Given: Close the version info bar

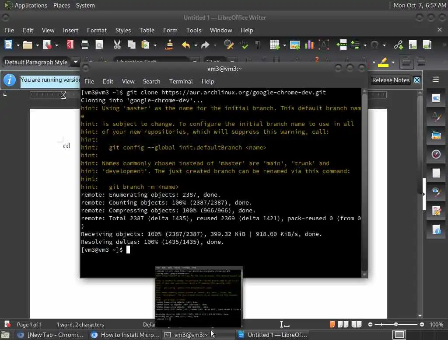Looking at the screenshot, I should click(x=417, y=80).
